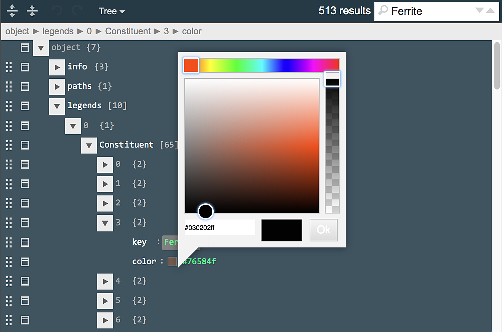502x332 pixels.
Task: Collapse the Constituent array
Action: (89, 145)
